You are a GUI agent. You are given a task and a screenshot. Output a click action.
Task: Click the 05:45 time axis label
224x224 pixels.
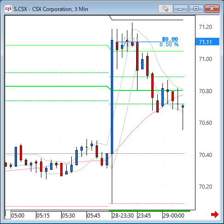(x=94, y=216)
